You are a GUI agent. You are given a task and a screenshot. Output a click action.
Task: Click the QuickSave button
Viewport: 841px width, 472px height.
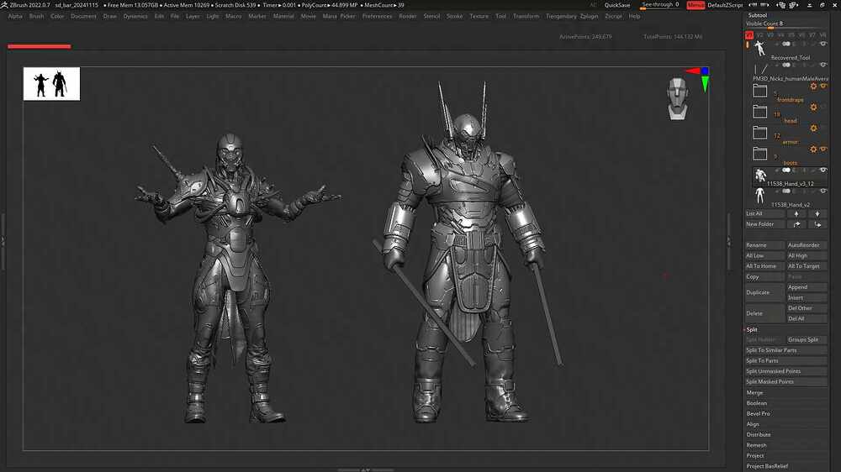617,5
